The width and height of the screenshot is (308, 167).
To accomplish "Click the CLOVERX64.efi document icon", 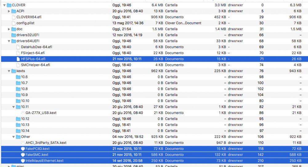I will pyautogui.click(x=14, y=17).
